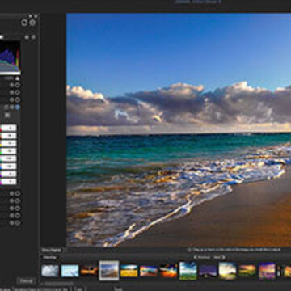Open the Matching tab

point(49,258)
